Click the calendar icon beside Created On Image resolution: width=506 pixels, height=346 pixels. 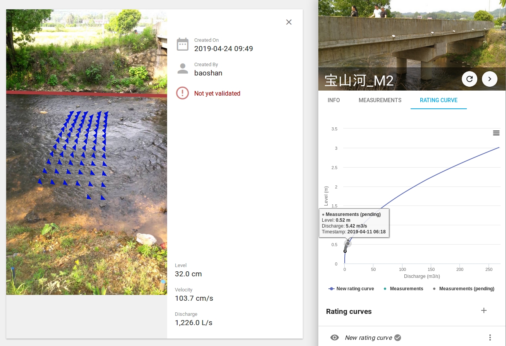pyautogui.click(x=183, y=45)
